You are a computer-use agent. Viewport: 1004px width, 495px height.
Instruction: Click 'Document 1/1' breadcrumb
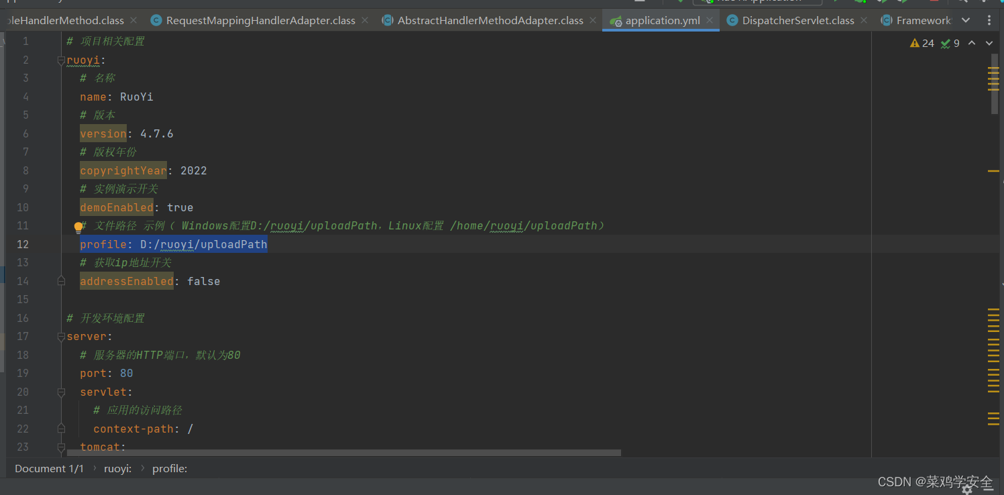(49, 468)
